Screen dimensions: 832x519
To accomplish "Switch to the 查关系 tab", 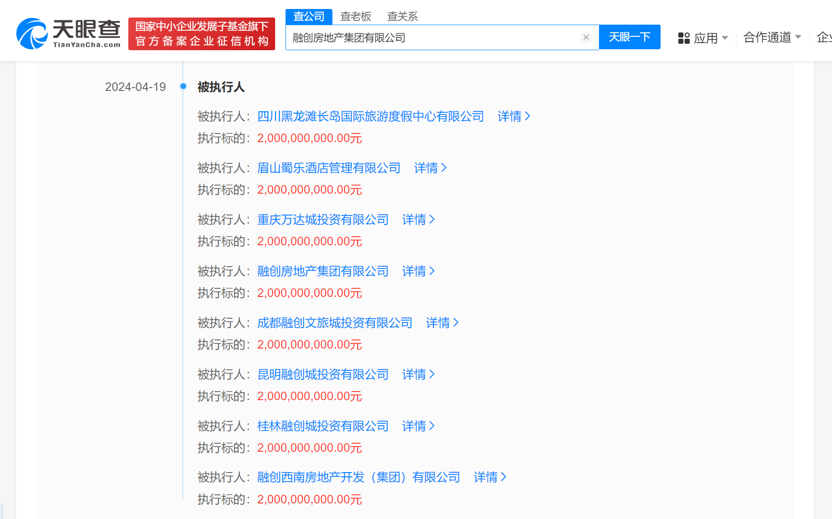I will [x=402, y=16].
